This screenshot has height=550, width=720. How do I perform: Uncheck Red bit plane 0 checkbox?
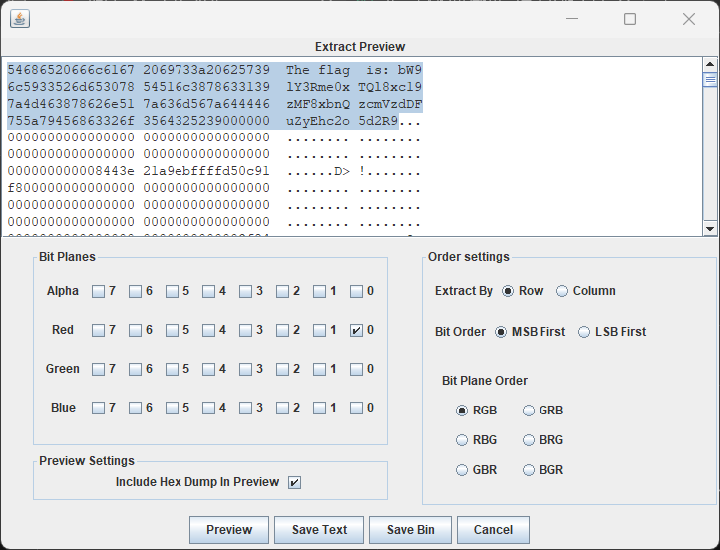pos(356,330)
